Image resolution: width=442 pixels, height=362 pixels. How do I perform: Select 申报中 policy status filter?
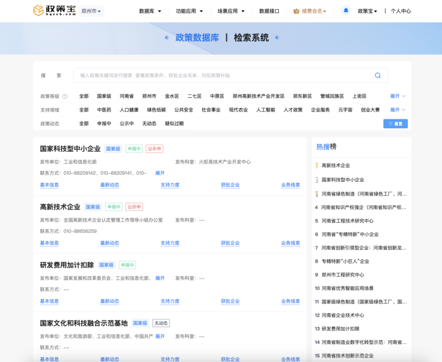tap(104, 124)
